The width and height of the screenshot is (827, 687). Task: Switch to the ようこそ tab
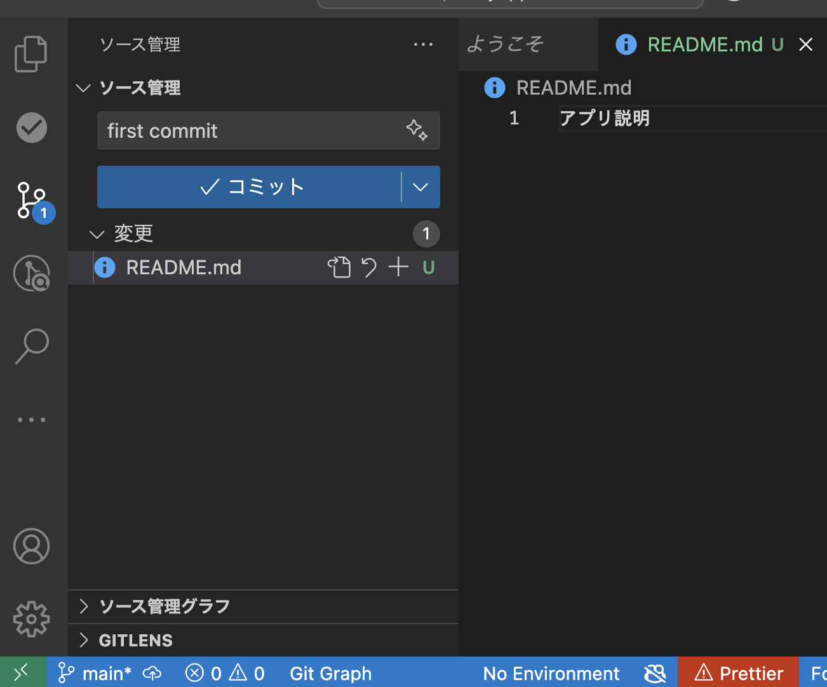click(x=528, y=44)
